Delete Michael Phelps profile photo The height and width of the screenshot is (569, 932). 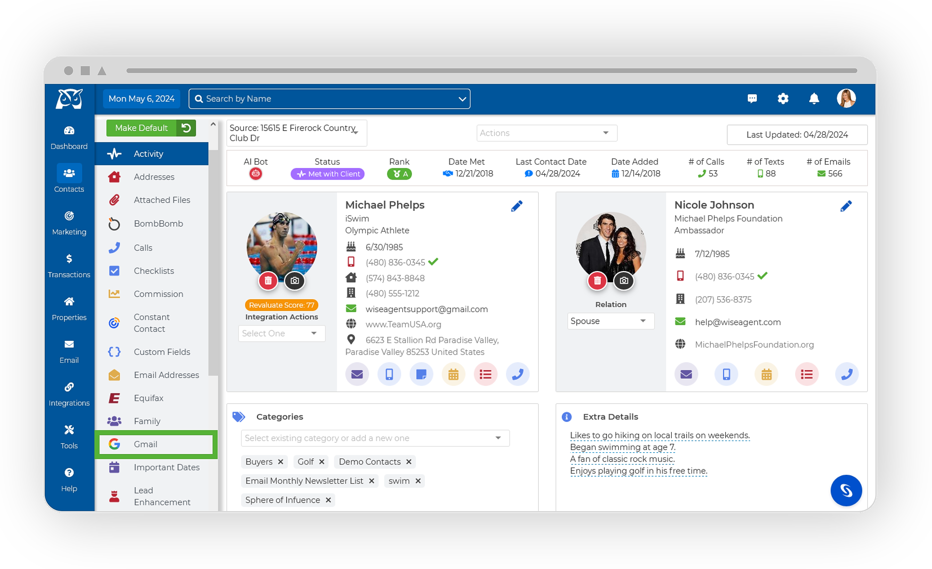point(268,280)
